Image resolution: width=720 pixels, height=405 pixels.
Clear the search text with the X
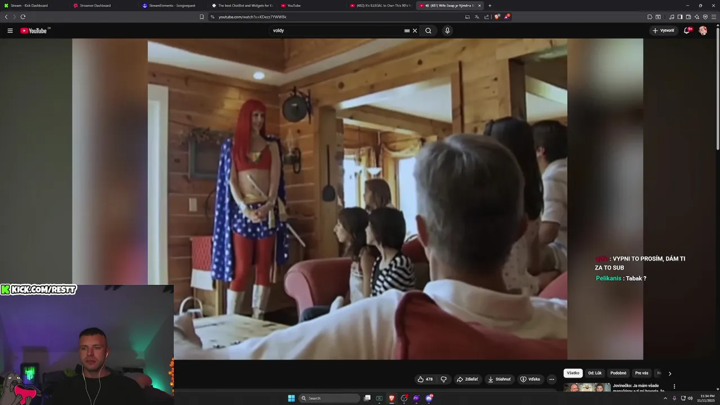(415, 30)
